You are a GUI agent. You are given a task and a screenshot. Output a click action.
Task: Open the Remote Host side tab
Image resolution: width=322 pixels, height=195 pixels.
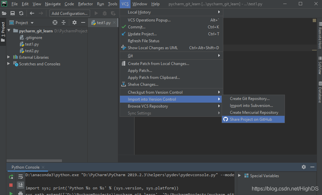point(320,35)
